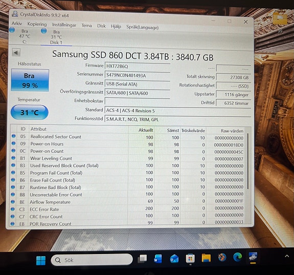Open the Arkiv menu
Viewport: 294px width, 275px height.
[17, 24]
